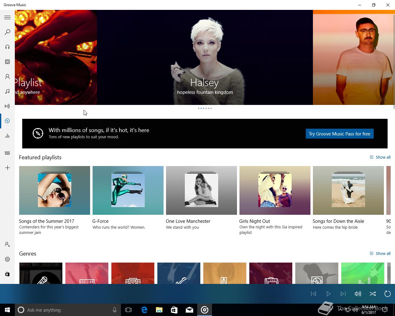This screenshot has height=316, width=395.
Task: Click Groove Music taskbar icon
Action: pos(205,310)
